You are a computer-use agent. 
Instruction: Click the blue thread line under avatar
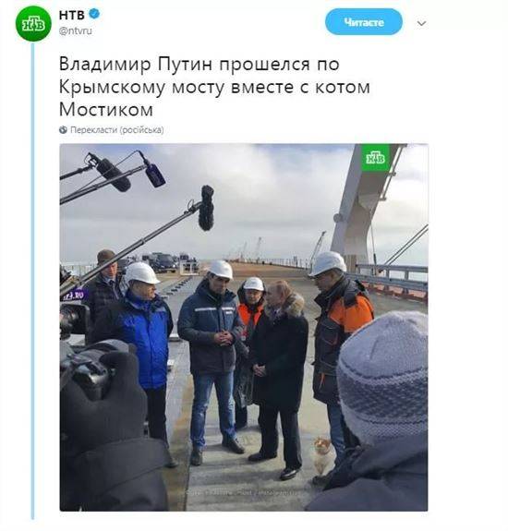33,281
